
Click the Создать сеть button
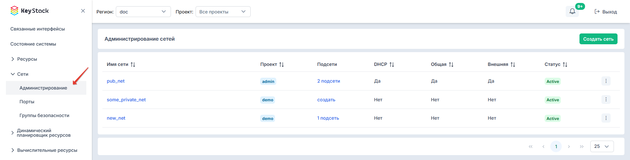598,39
